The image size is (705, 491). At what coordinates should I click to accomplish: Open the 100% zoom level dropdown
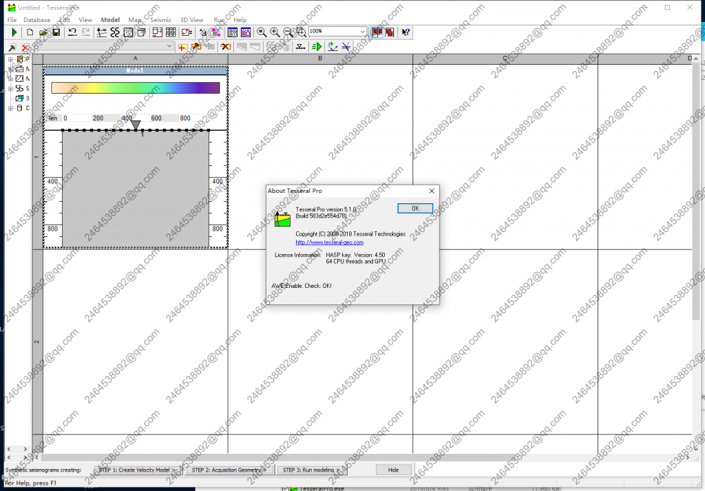coord(362,32)
